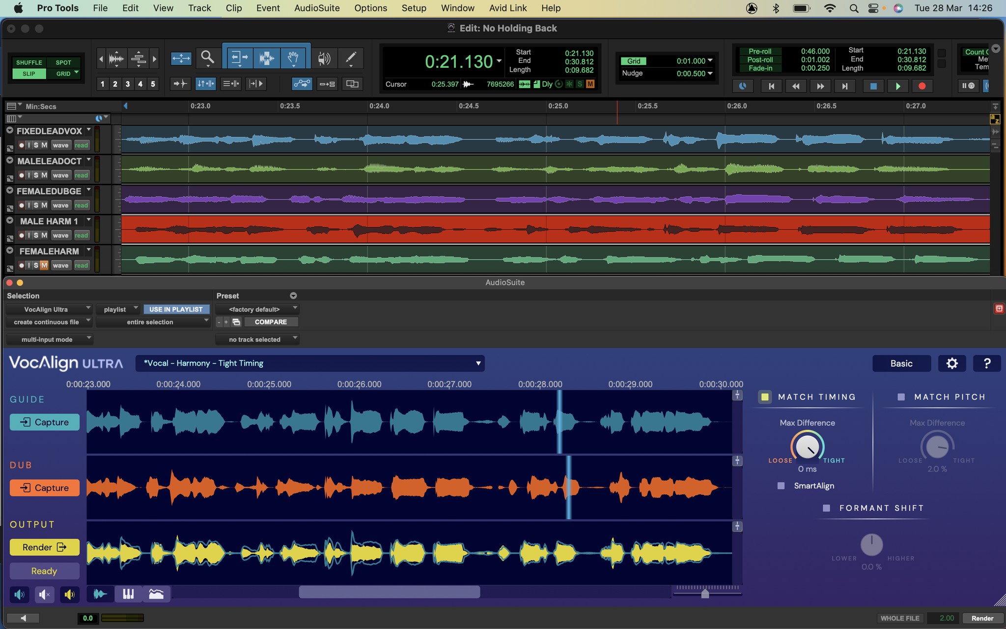1006x629 pixels.
Task: Start playback with the Play button
Action: [x=898, y=86]
